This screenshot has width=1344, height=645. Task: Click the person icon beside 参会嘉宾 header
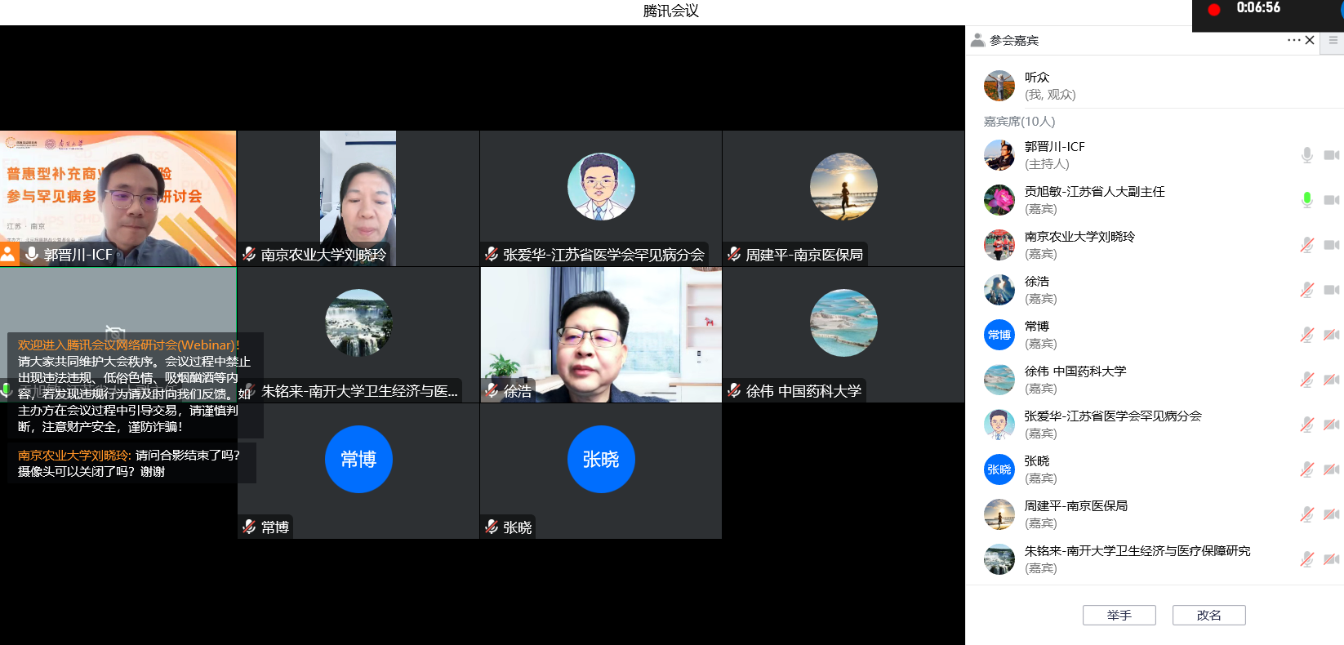coord(977,40)
